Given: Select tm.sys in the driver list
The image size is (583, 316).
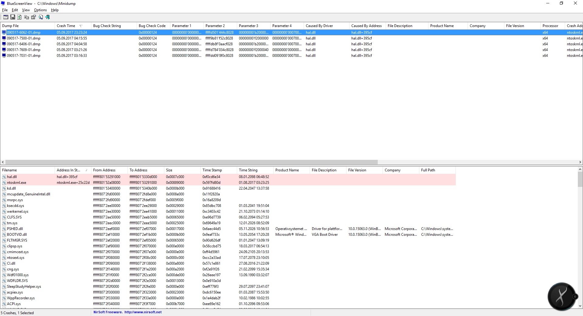Looking at the screenshot, I should tap(228, 223).
